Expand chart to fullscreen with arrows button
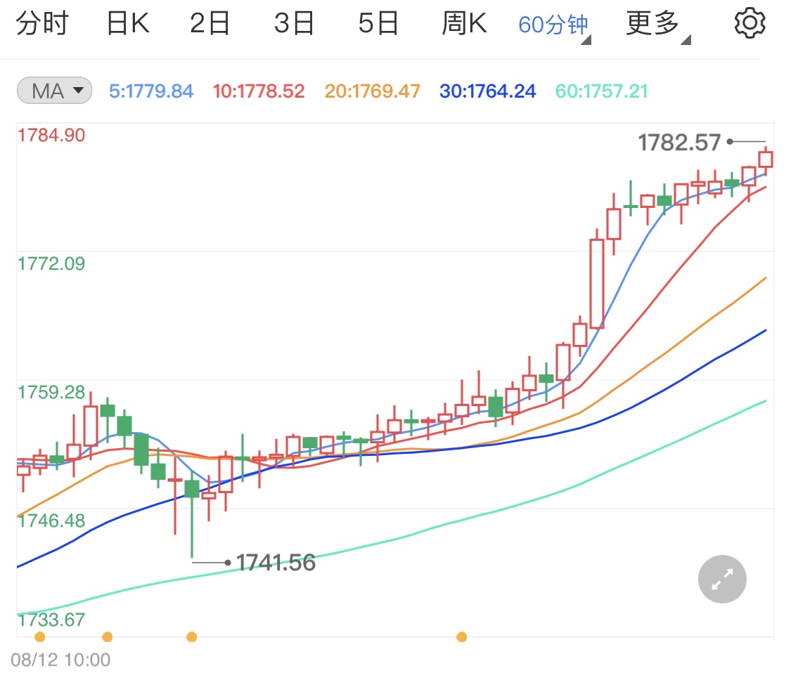The width and height of the screenshot is (791, 680). tap(722, 579)
